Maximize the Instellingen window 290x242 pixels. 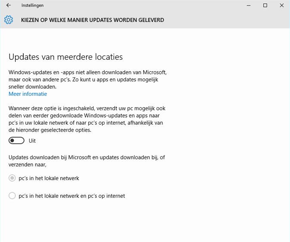pos(265,6)
